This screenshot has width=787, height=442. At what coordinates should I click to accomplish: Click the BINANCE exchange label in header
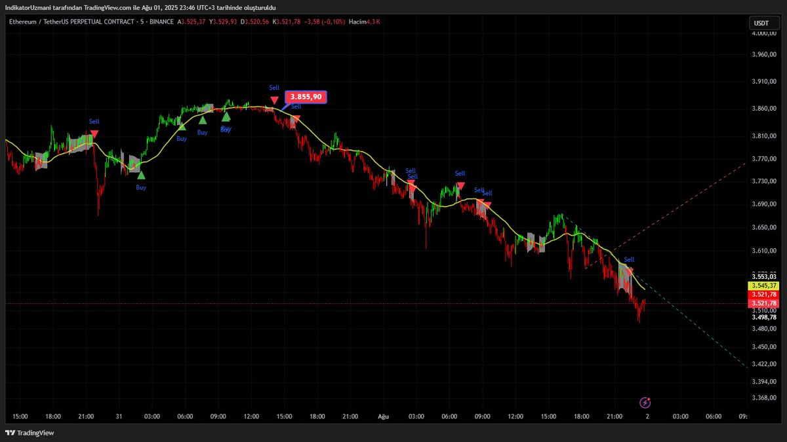click(x=161, y=22)
